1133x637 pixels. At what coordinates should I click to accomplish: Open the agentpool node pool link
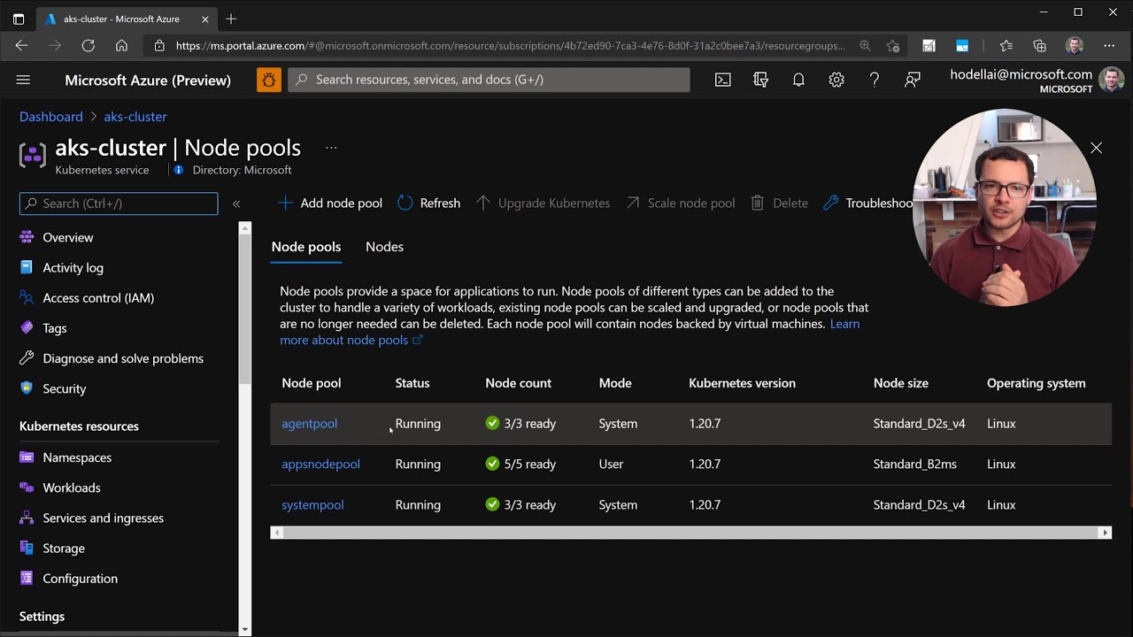click(x=309, y=424)
